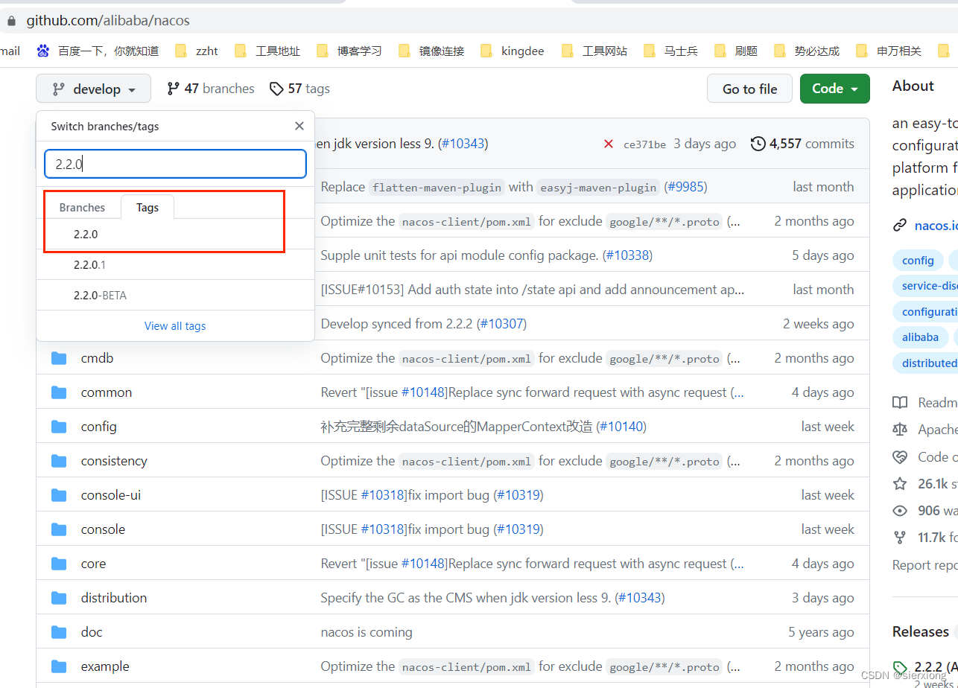958x688 pixels.
Task: Open the common folder
Action: (107, 392)
